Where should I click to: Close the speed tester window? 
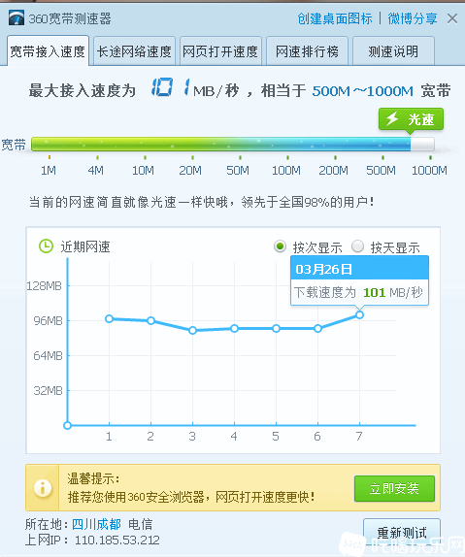tap(452, 18)
